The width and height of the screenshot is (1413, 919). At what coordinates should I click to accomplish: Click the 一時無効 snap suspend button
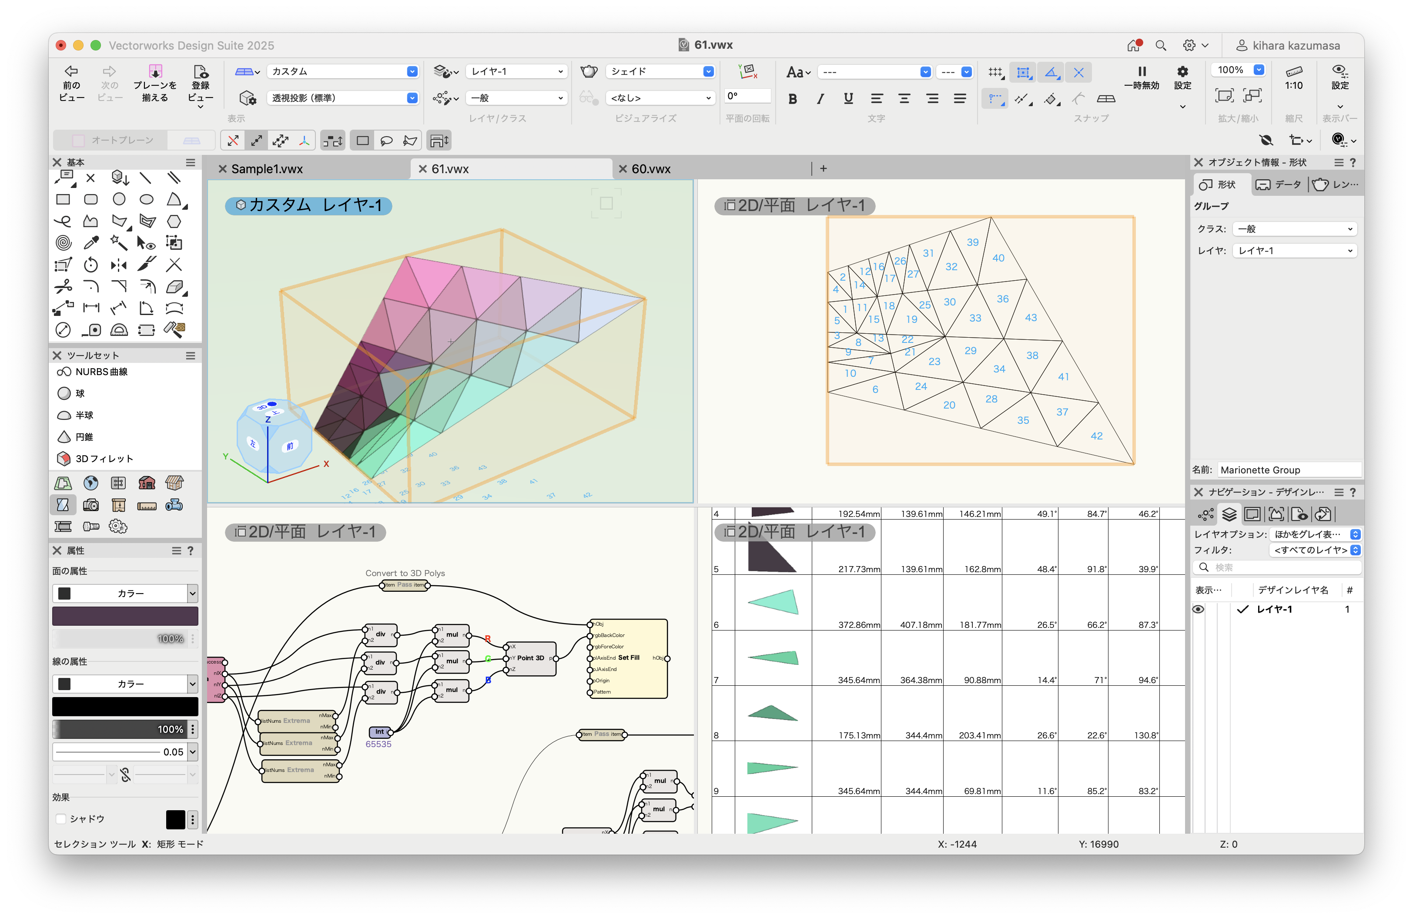1141,77
